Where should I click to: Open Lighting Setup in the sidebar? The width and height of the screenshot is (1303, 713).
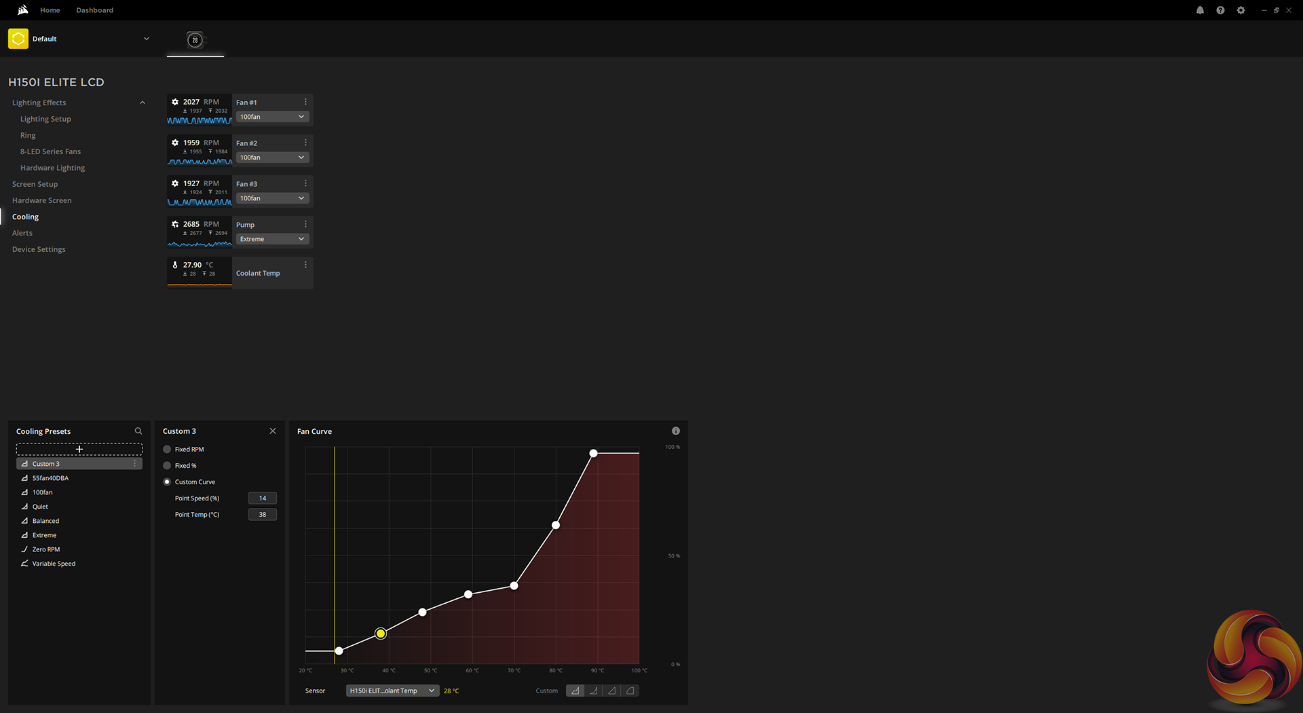coord(45,119)
